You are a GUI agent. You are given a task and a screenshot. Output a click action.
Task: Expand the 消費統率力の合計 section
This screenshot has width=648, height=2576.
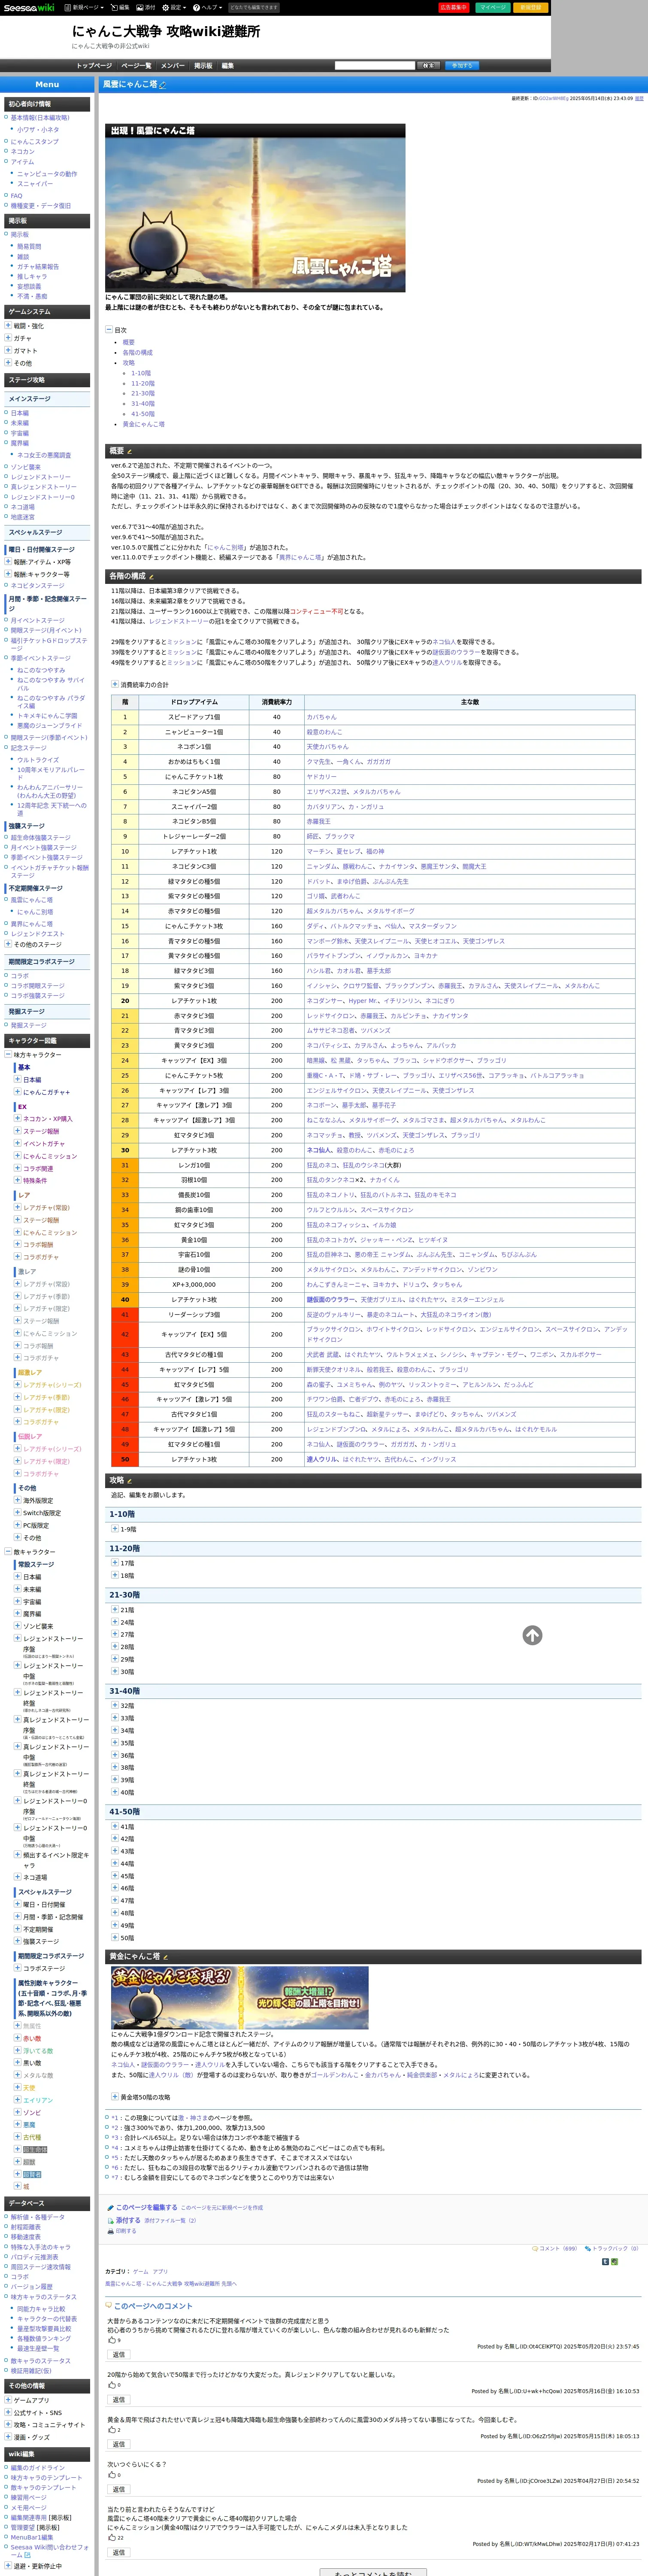pyautogui.click(x=114, y=684)
